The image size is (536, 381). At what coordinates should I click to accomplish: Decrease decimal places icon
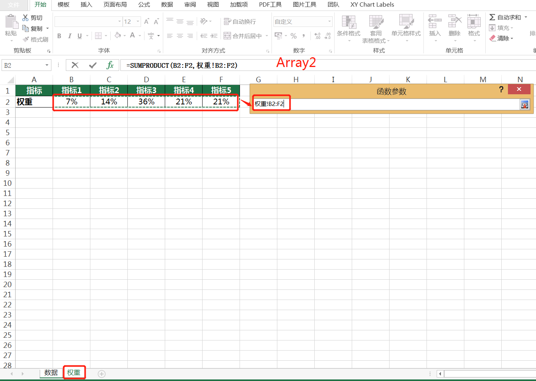[328, 36]
